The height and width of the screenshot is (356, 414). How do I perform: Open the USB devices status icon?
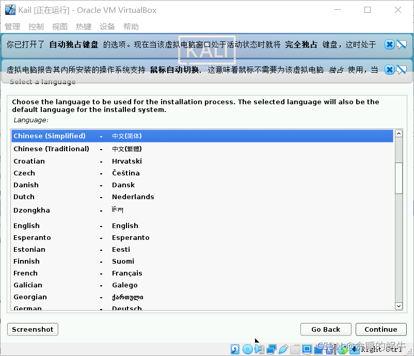pos(283,349)
